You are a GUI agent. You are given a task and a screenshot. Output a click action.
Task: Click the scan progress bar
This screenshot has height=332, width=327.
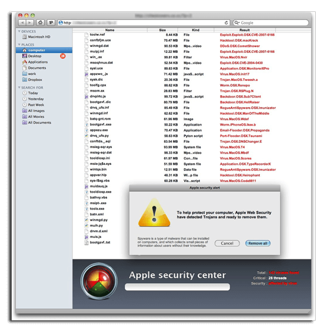(177, 287)
